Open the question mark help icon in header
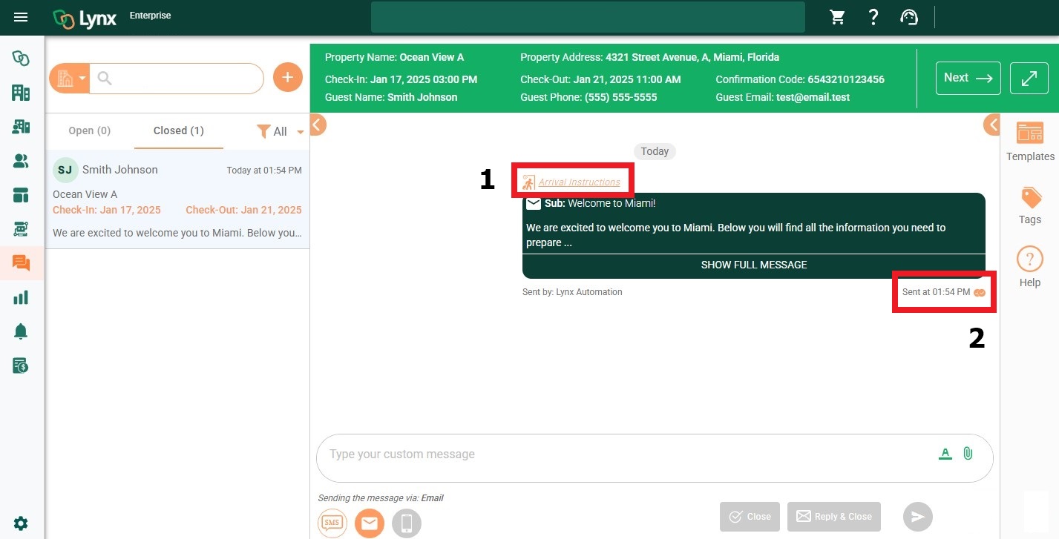The image size is (1059, 539). tap(873, 17)
